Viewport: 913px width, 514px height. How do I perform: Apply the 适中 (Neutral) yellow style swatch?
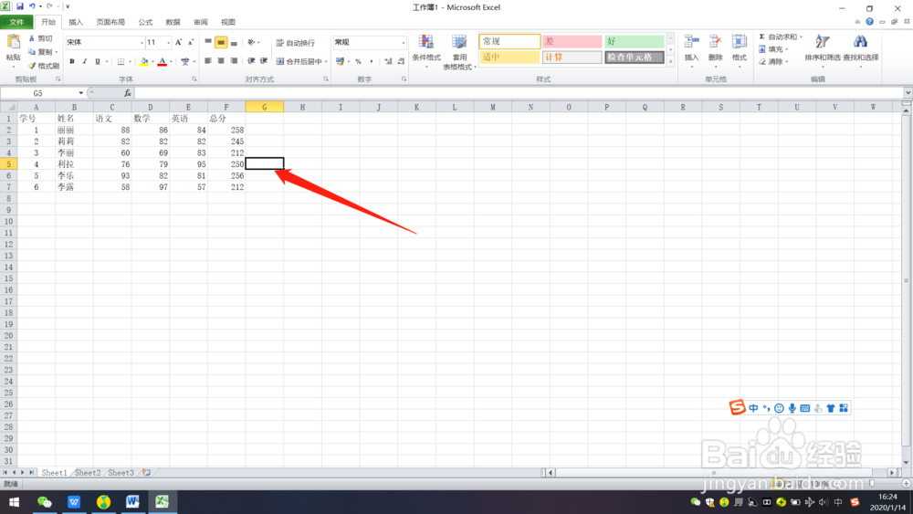click(509, 57)
